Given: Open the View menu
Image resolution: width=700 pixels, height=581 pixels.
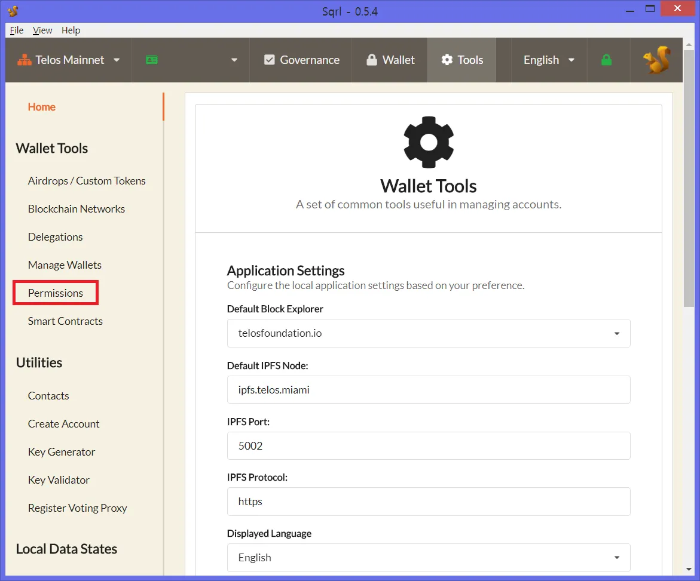Looking at the screenshot, I should pyautogui.click(x=42, y=30).
